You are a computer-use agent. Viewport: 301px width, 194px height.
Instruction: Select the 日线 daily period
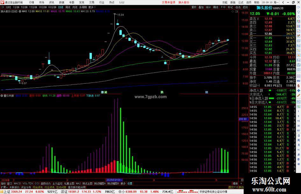(x=61, y=7)
